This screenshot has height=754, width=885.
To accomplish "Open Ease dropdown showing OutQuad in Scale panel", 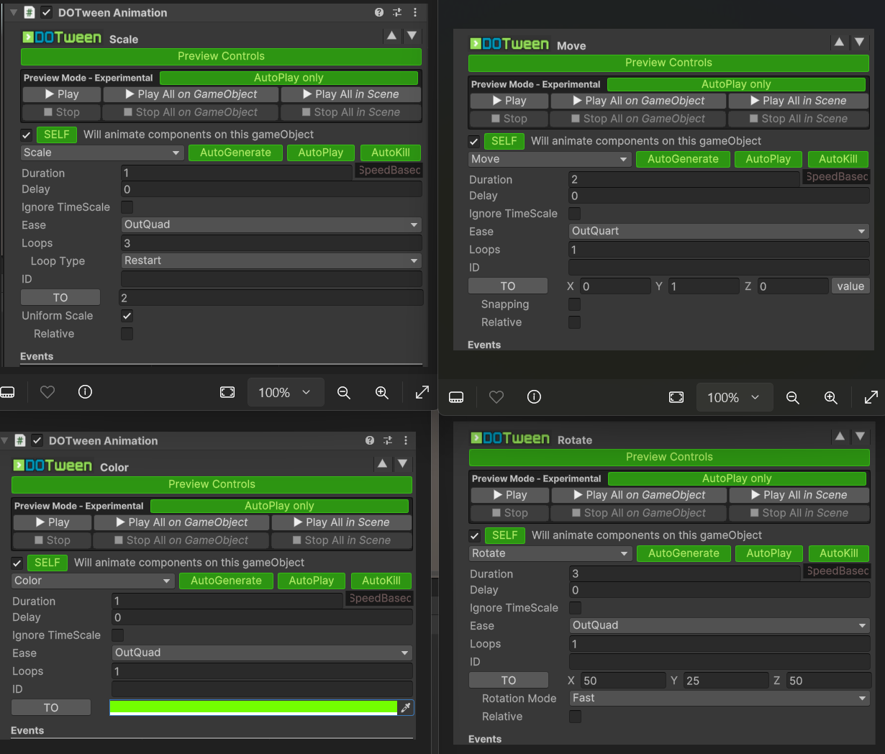I will coord(271,224).
